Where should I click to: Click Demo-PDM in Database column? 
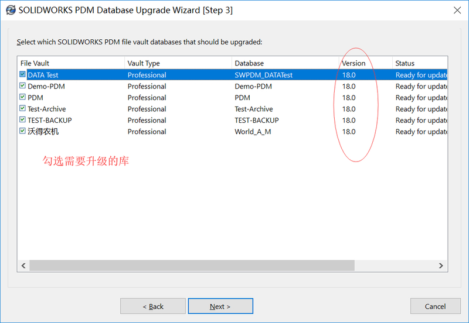253,86
